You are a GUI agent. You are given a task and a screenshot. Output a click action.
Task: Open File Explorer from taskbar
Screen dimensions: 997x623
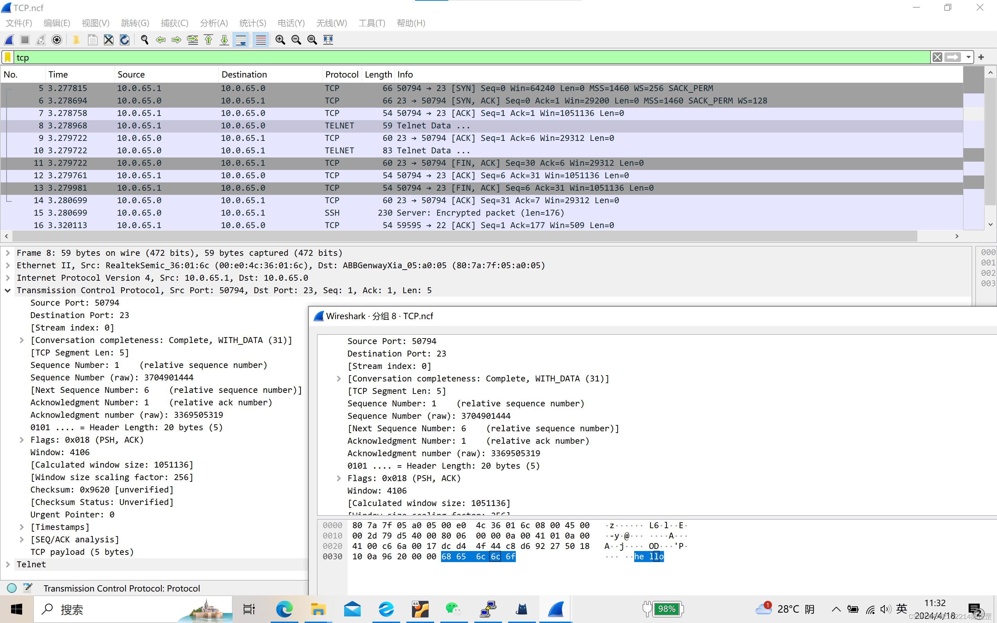(x=318, y=609)
